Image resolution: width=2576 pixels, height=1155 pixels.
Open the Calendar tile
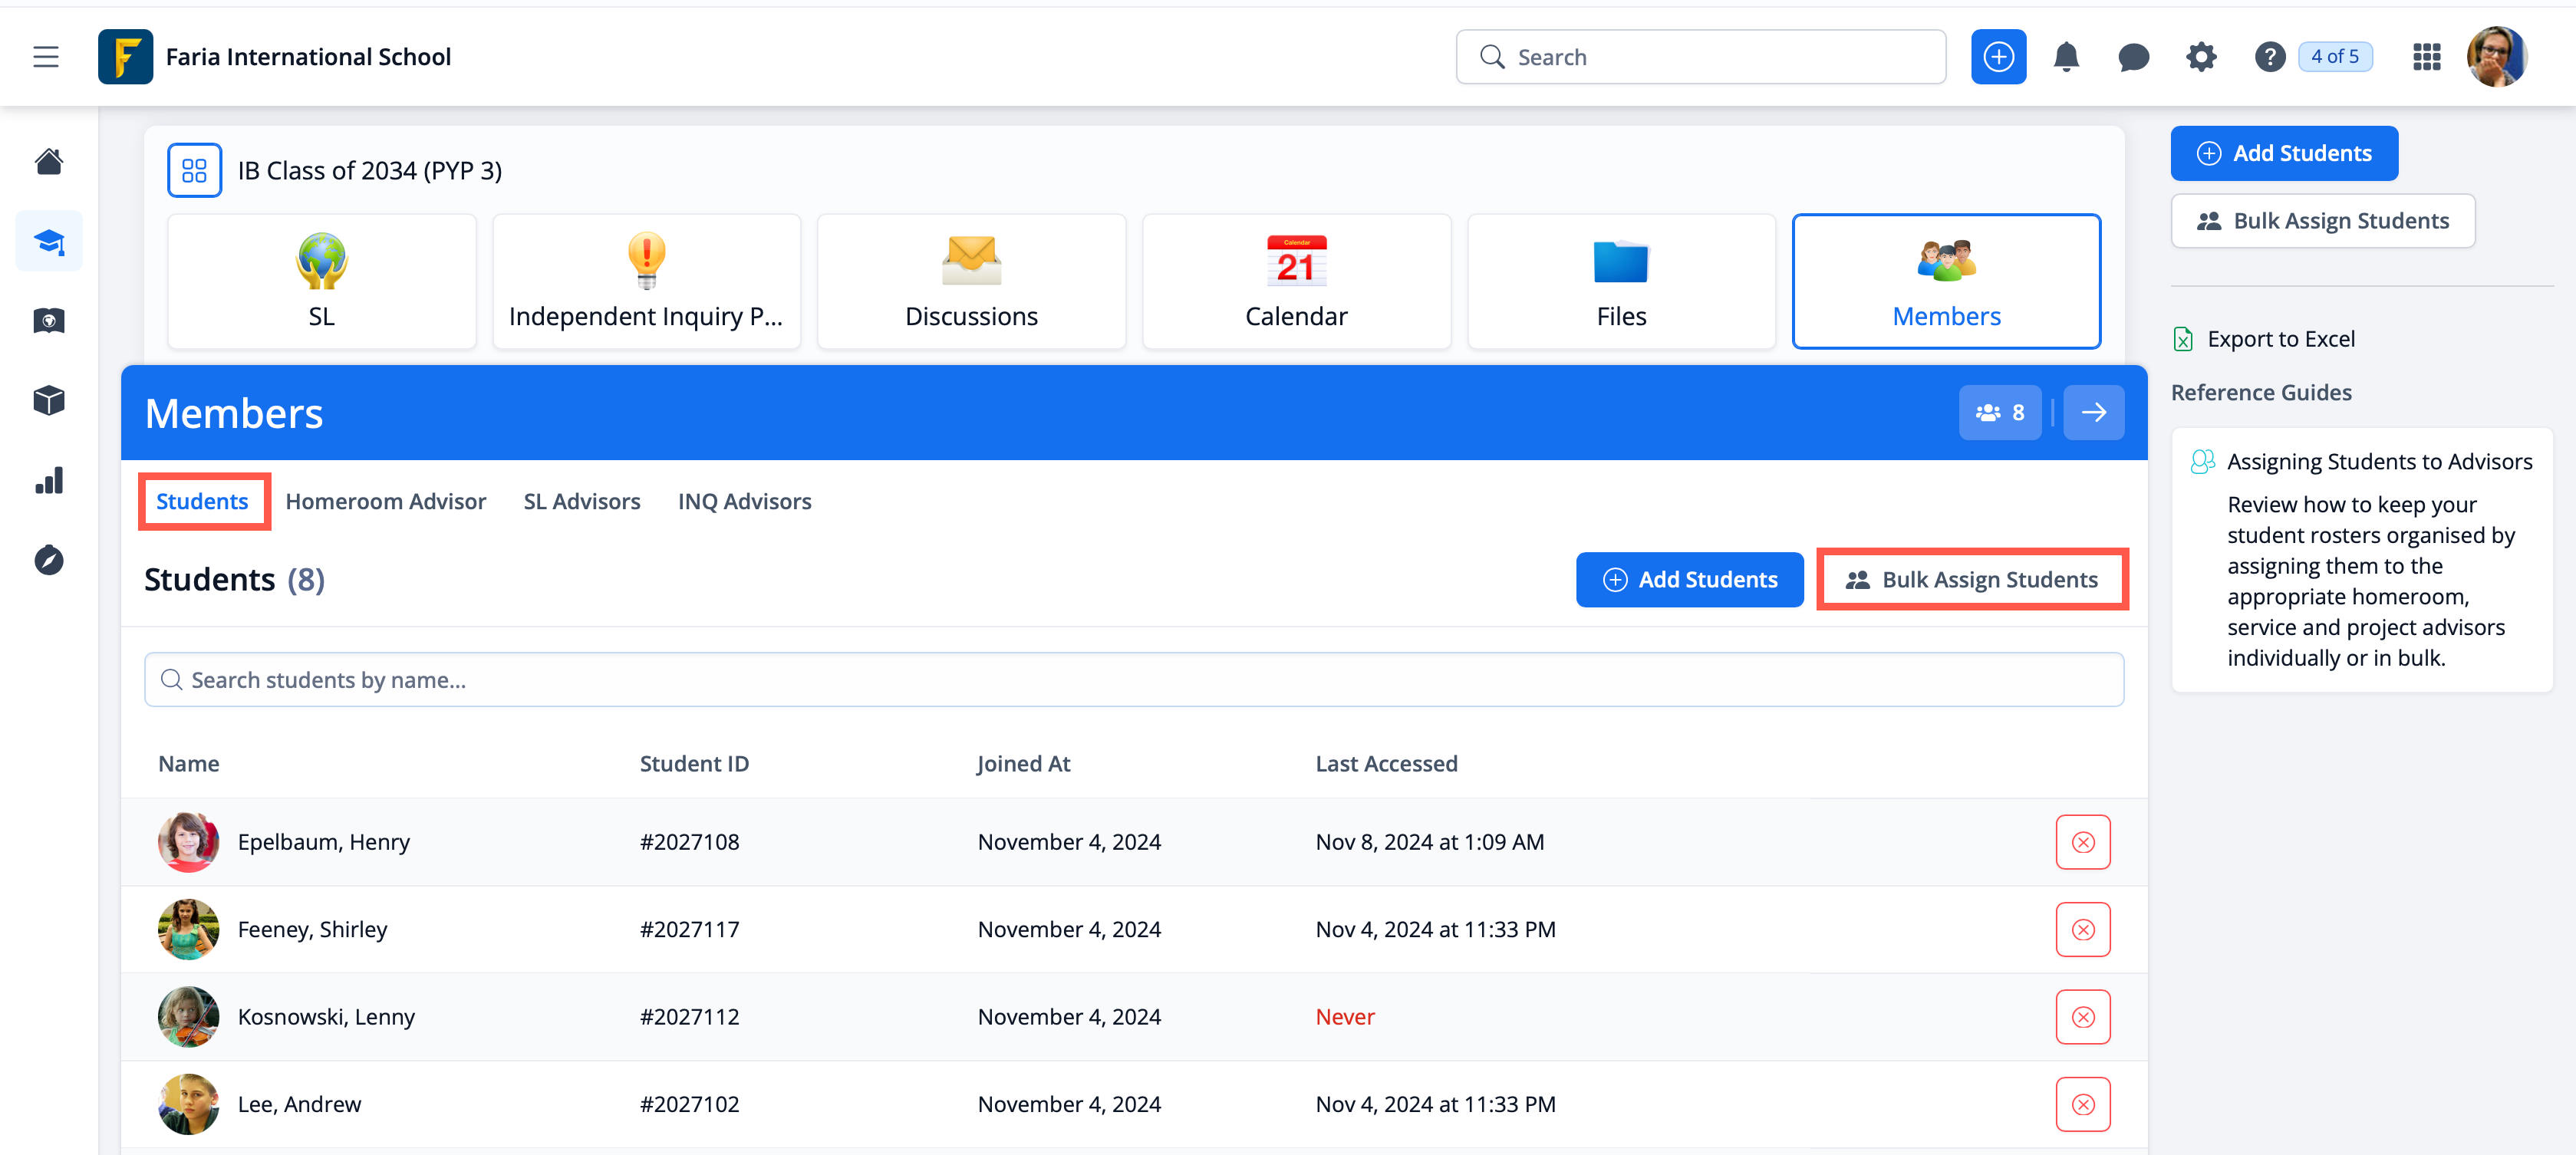coord(1296,281)
